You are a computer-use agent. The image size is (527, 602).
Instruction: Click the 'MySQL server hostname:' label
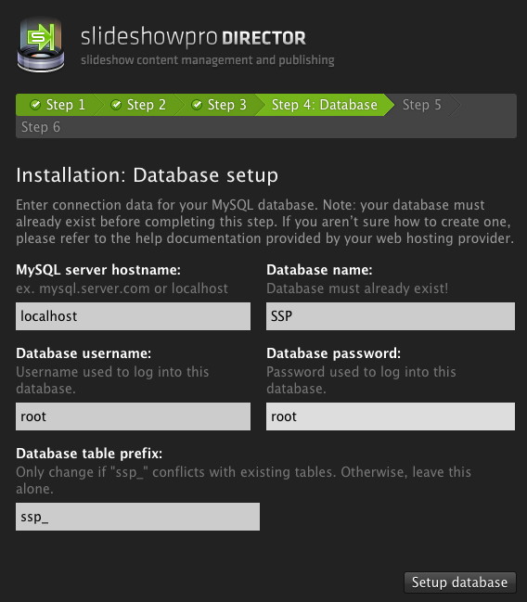[x=98, y=270]
